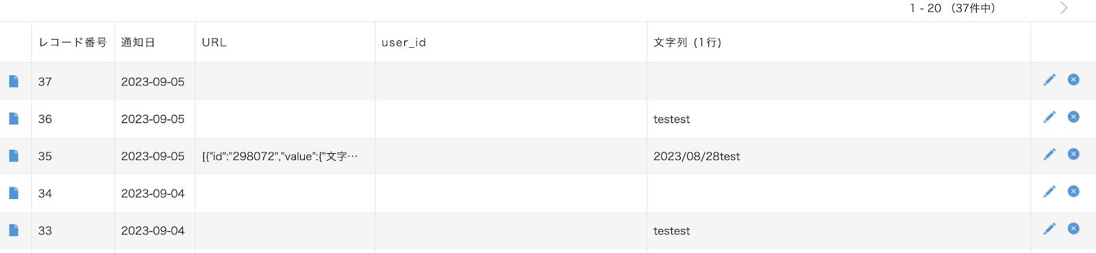Click the URL column header
1096x253 pixels.
(214, 42)
